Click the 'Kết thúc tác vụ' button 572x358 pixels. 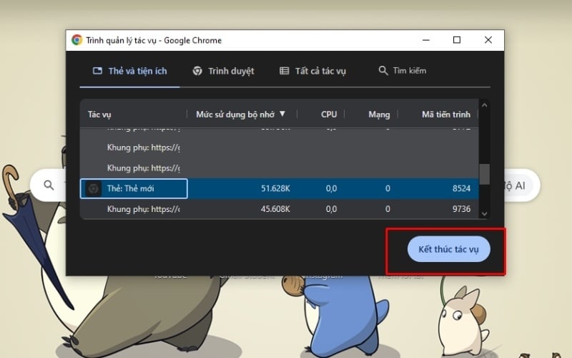449,249
